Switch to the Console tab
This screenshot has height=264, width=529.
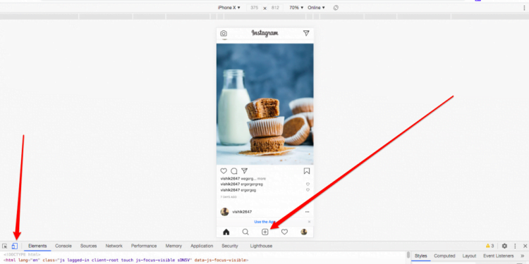tap(63, 246)
